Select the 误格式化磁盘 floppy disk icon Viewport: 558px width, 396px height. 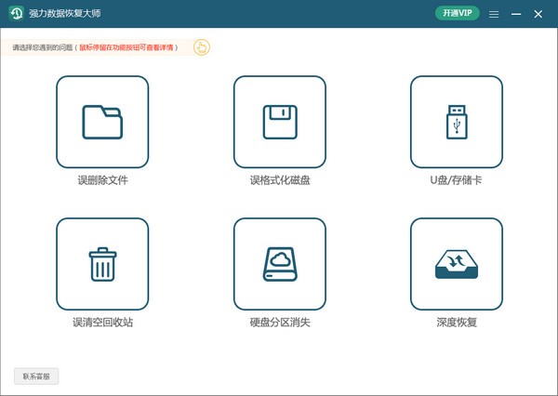click(x=280, y=122)
